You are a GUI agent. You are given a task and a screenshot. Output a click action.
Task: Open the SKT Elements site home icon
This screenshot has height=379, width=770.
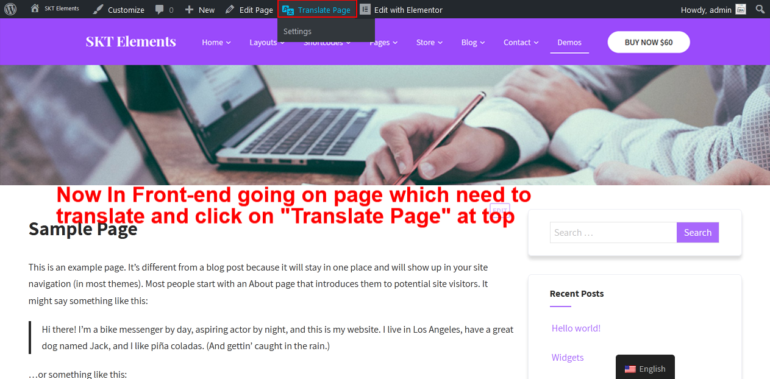pos(35,9)
